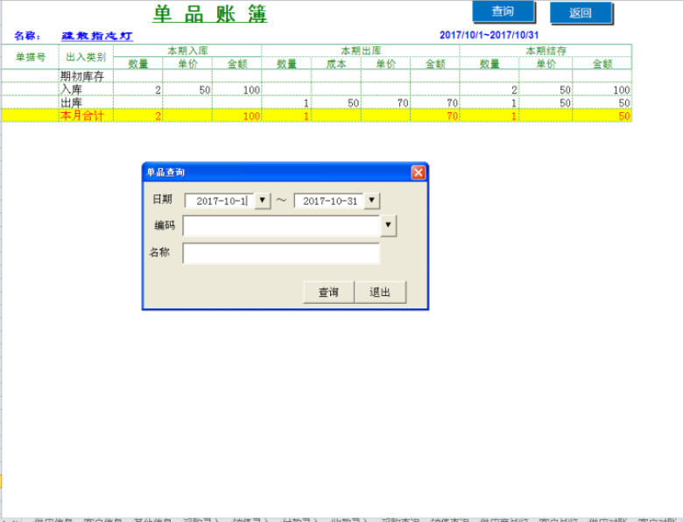This screenshot has height=522, width=683.
Task: Click the 成本 column header
Action: coord(336,64)
